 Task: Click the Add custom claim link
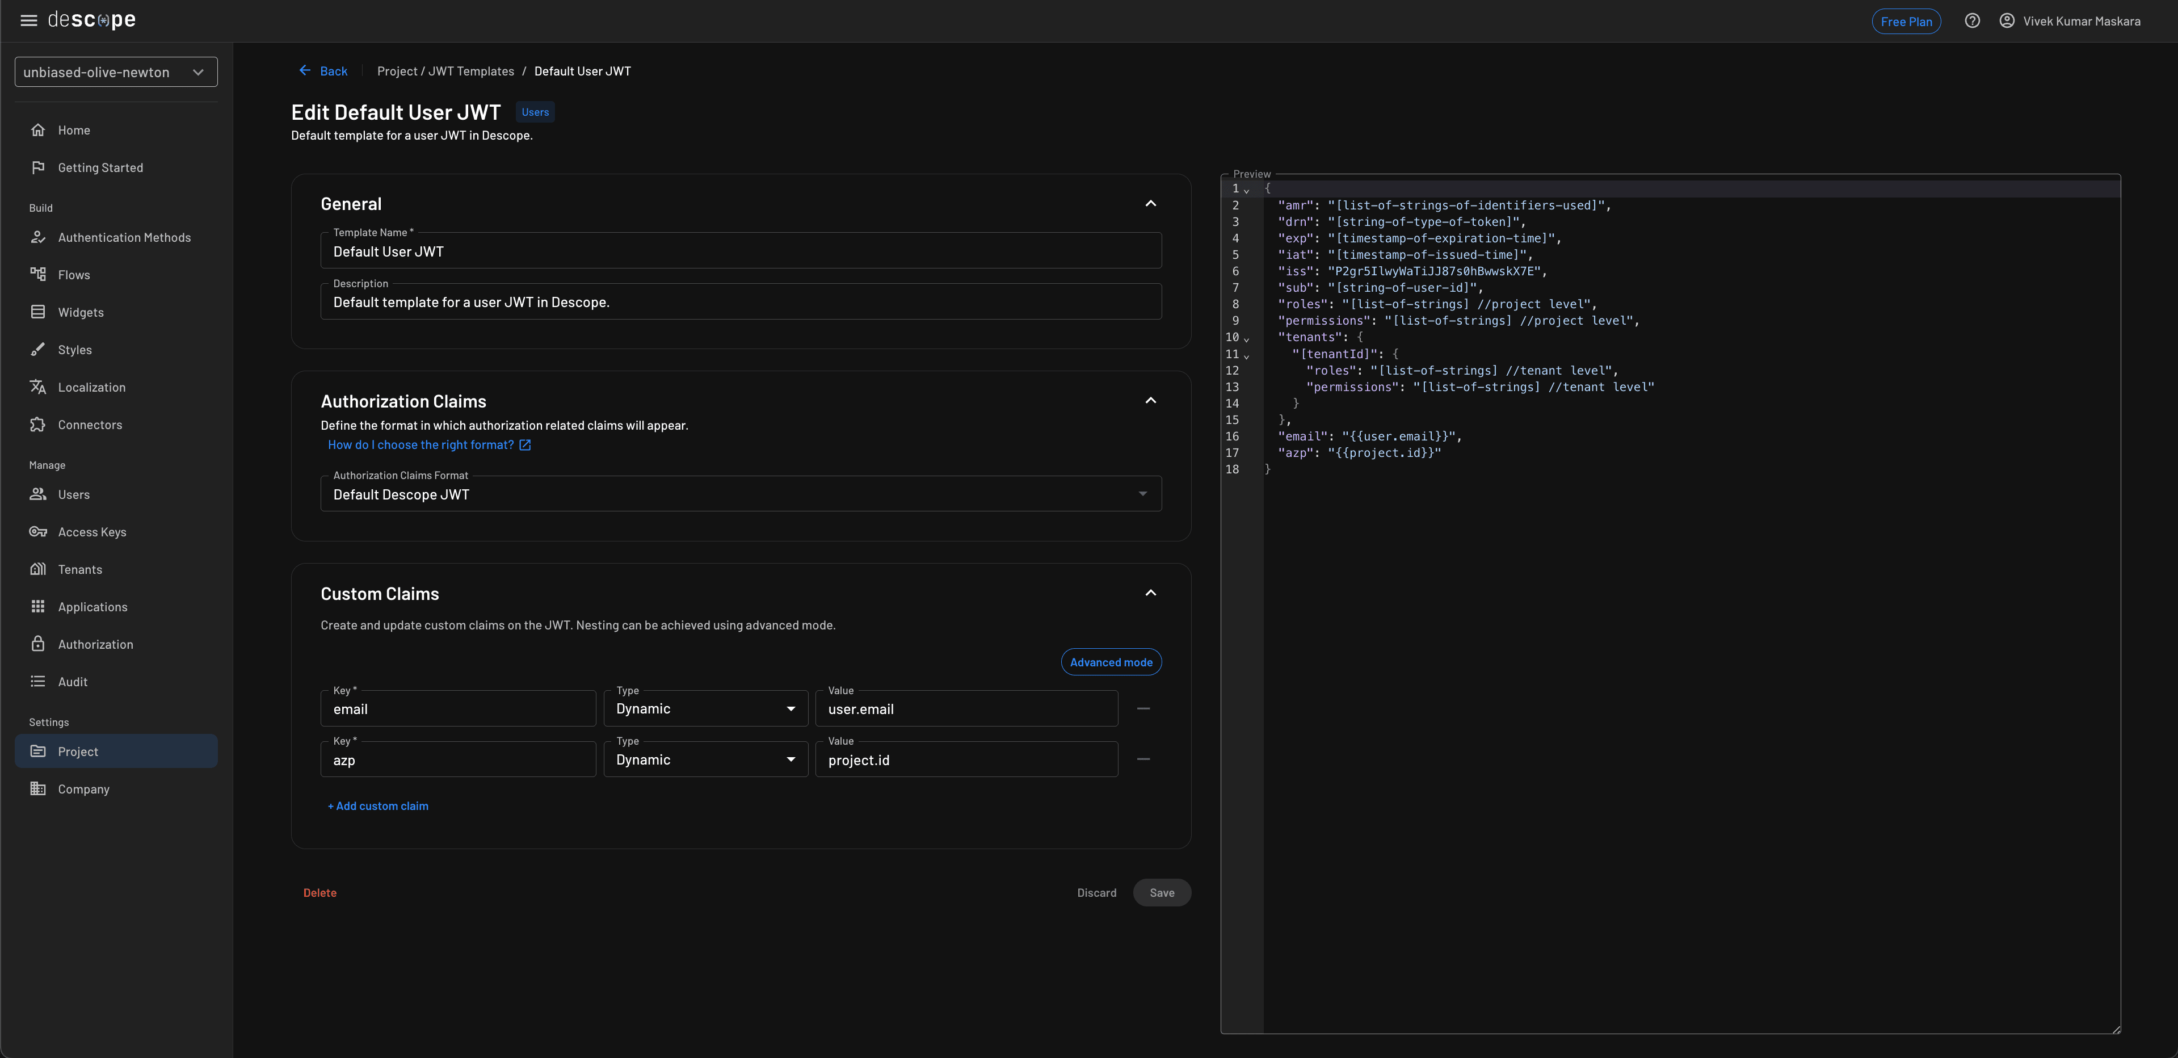click(378, 806)
